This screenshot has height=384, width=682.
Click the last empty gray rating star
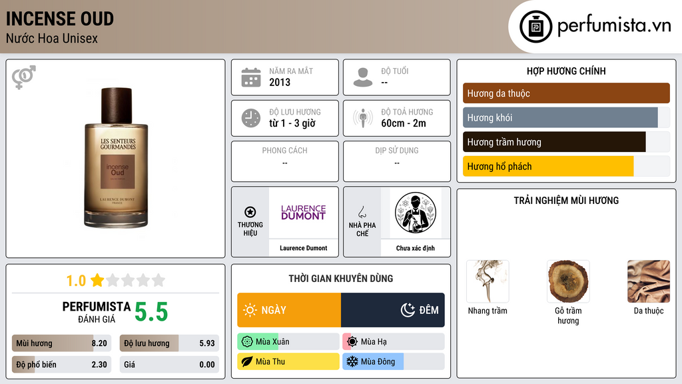tap(159, 280)
